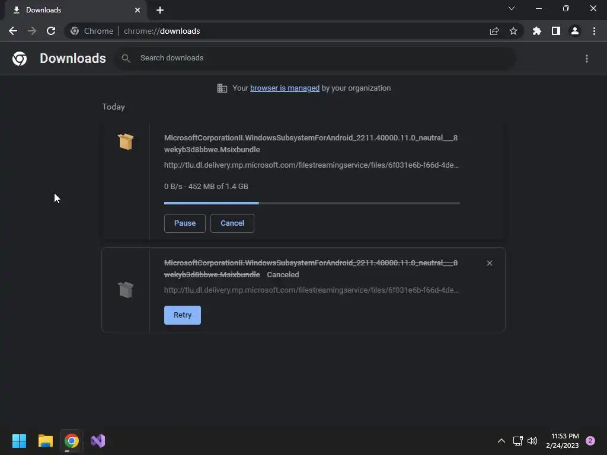The height and width of the screenshot is (455, 607).
Task: Open the 'browser is managed' link
Action: 285,88
